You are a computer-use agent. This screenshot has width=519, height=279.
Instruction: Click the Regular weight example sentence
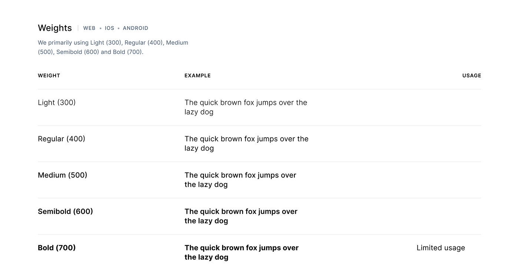247,144
